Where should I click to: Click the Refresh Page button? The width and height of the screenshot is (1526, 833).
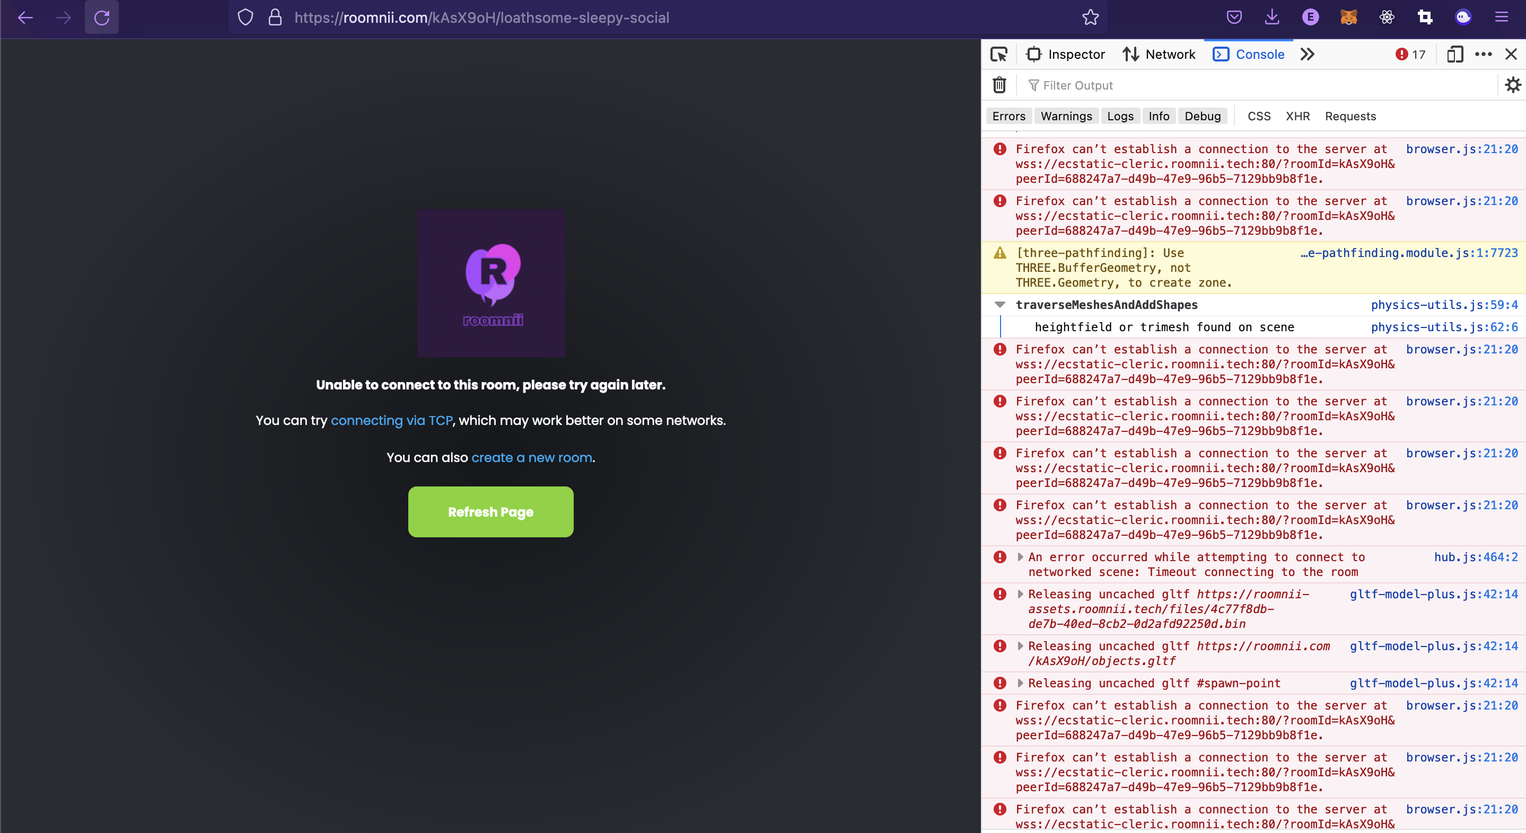click(x=490, y=512)
